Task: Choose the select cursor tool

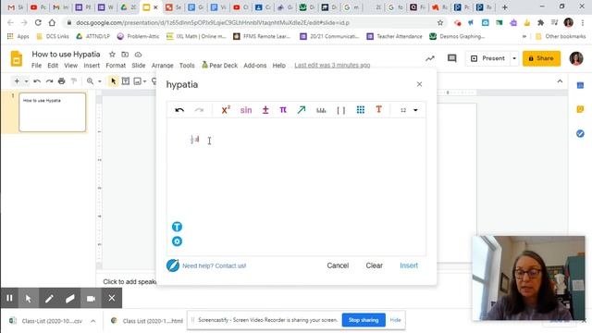Action: [x=113, y=81]
